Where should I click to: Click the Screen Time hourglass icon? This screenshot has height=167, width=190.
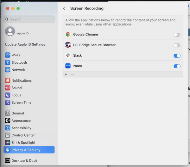click(x=8, y=102)
